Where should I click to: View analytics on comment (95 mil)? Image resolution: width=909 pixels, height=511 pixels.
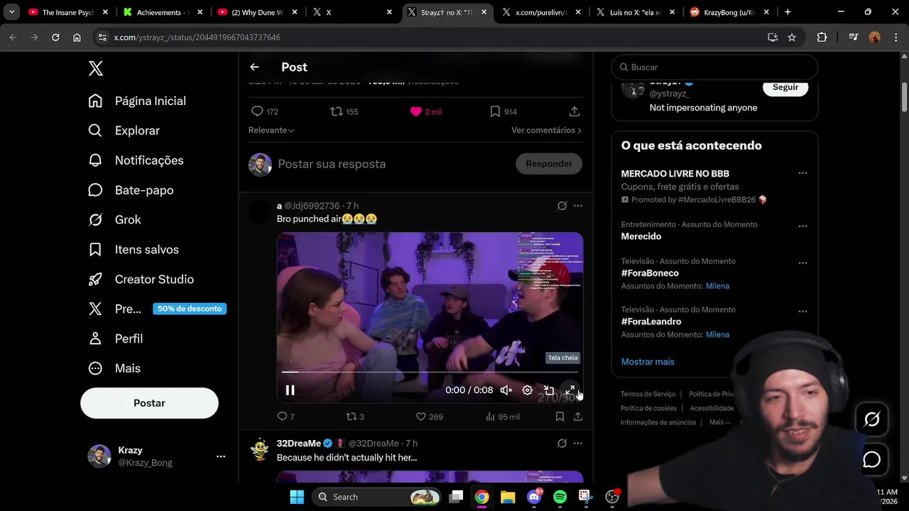tap(502, 417)
